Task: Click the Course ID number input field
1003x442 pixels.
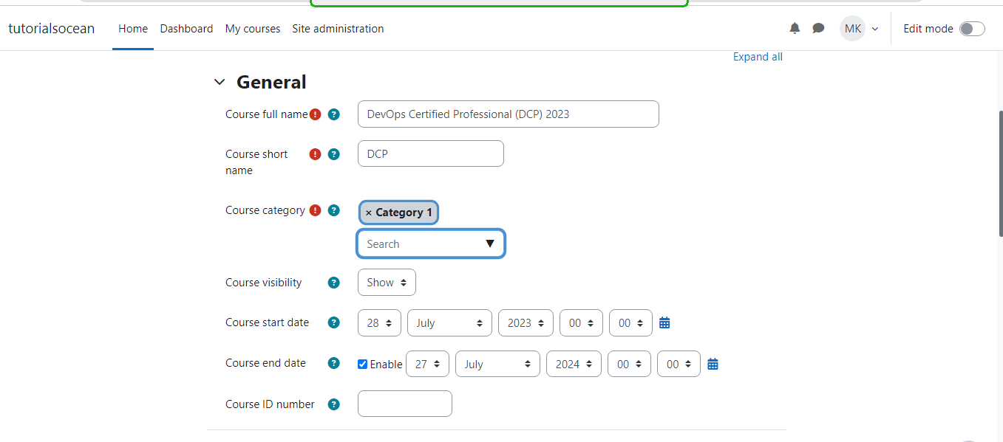Action: (x=404, y=404)
